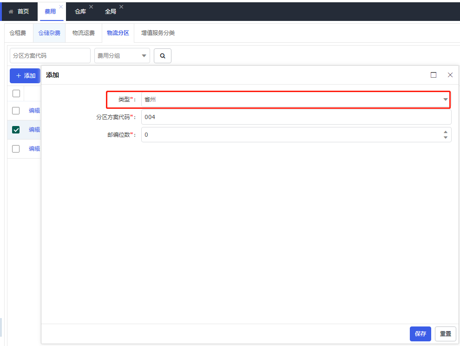Click the first row 编辑 link

(34, 111)
